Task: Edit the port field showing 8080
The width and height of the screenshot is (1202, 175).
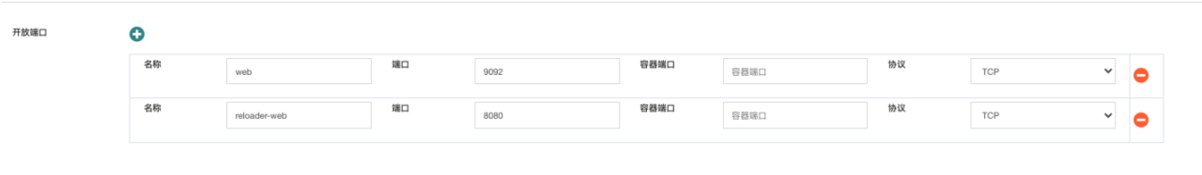Action: tap(547, 115)
